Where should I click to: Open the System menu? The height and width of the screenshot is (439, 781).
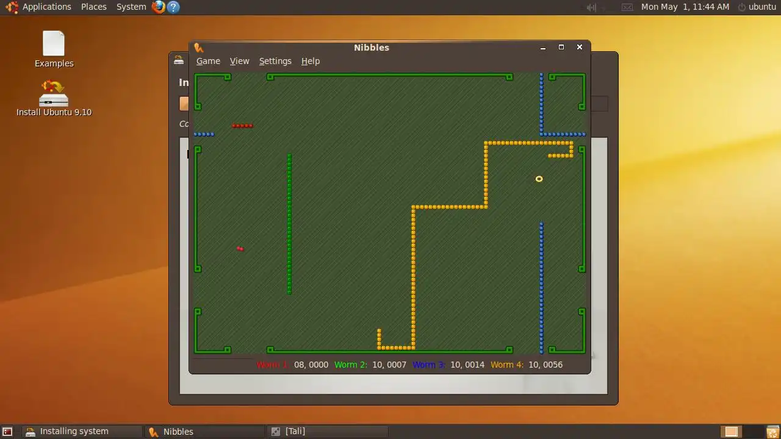tap(131, 7)
